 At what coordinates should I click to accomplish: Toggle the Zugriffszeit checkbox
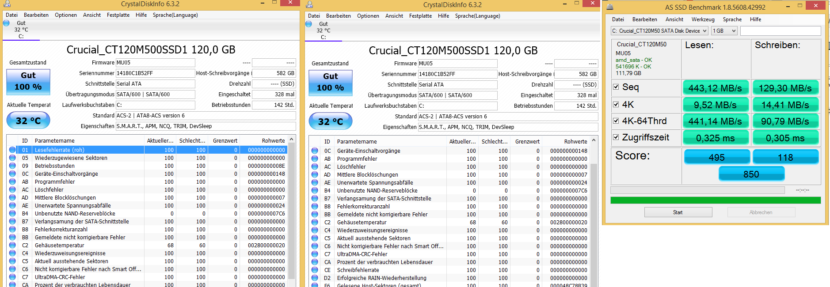click(616, 137)
